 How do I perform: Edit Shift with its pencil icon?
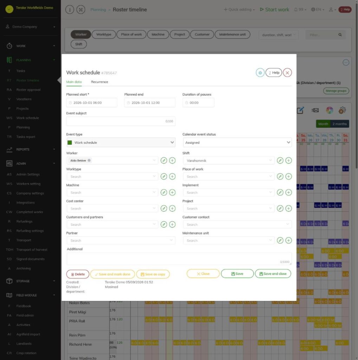pos(280,160)
